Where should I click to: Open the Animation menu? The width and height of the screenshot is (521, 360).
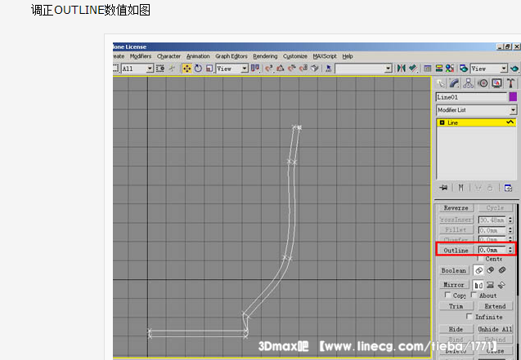198,56
